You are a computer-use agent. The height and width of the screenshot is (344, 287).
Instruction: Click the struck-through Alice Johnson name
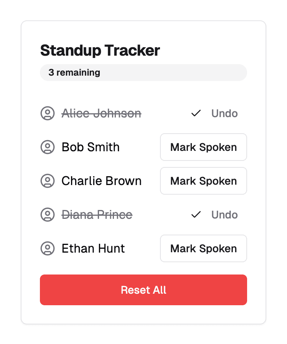tap(102, 113)
